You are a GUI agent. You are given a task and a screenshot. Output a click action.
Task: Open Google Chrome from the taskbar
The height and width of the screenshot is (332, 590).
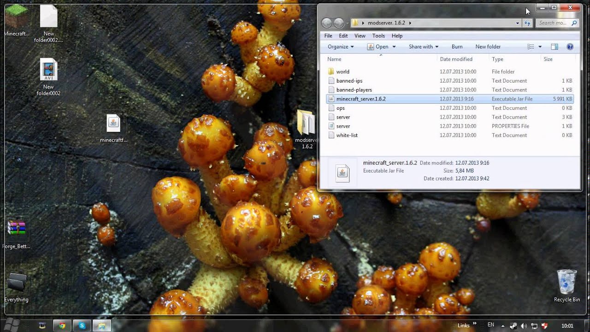pos(62,326)
